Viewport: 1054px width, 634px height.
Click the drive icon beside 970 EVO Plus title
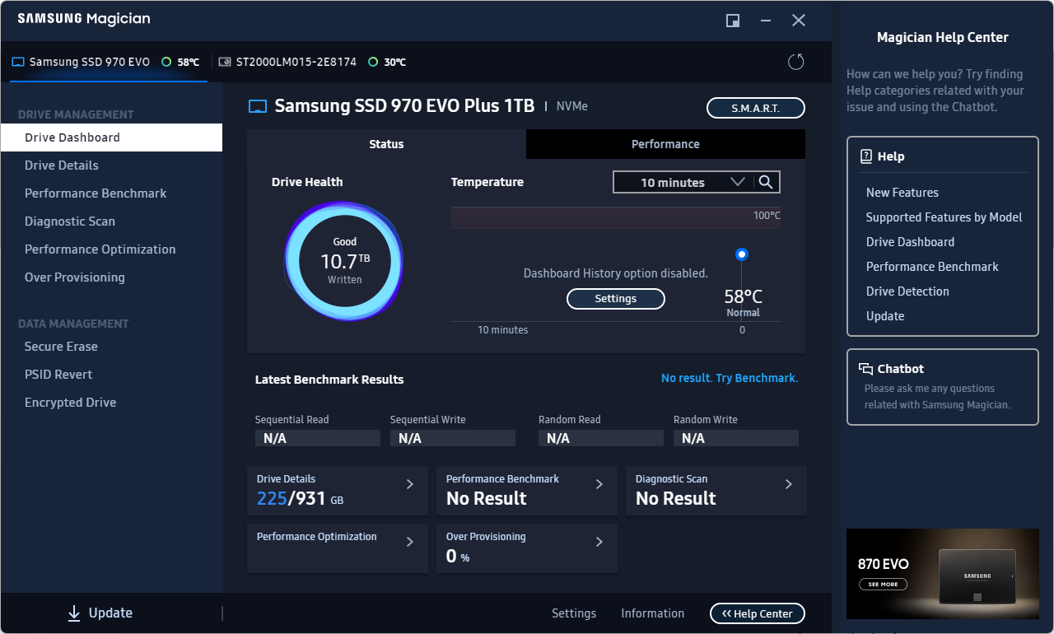click(x=256, y=105)
